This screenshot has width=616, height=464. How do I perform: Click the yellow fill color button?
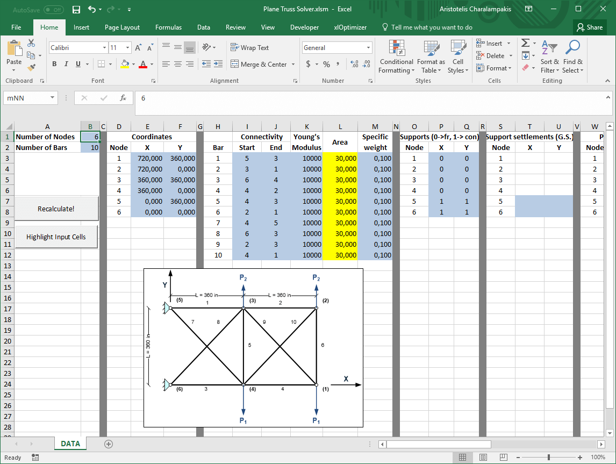pyautogui.click(x=125, y=64)
